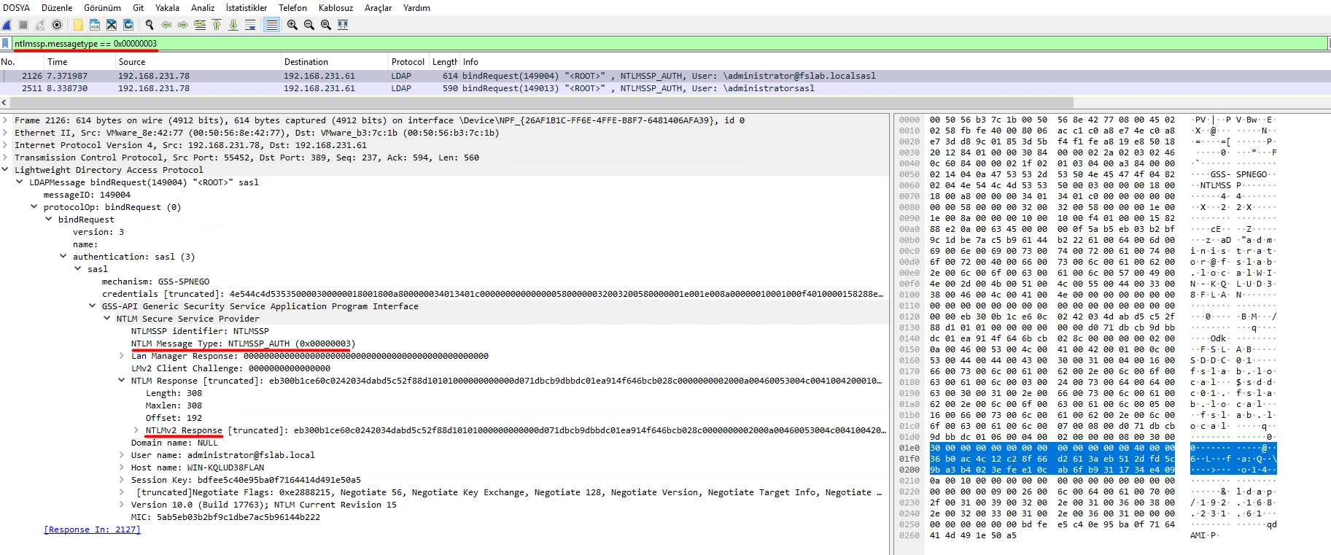Go forward in packet history arrow
The height and width of the screenshot is (555, 1331).
tap(183, 25)
